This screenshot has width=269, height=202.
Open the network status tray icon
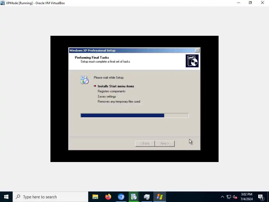click(229, 197)
